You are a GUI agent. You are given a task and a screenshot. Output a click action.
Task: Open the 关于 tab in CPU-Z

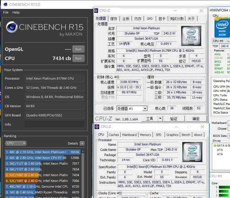(191, 19)
